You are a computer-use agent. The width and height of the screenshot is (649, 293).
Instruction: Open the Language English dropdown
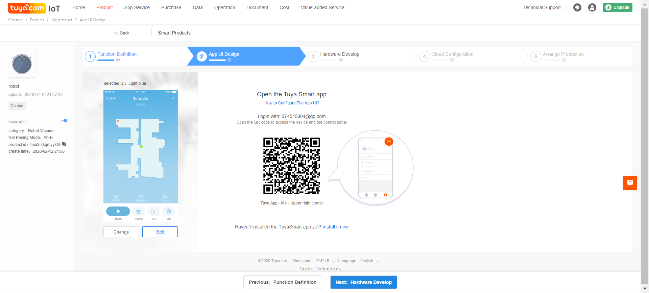(x=370, y=261)
